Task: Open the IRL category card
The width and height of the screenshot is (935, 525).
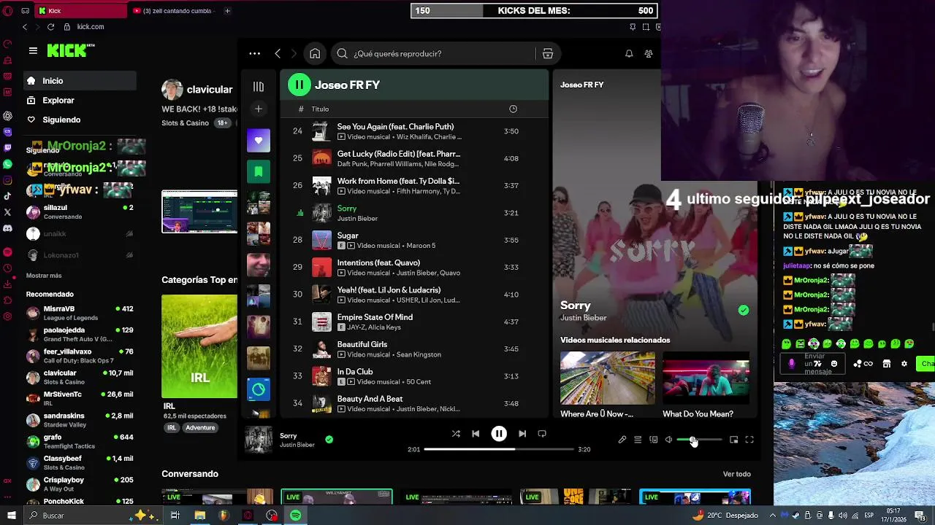Action: 199,346
